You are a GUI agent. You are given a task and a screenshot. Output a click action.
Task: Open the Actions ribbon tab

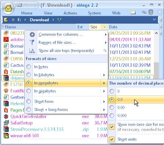pyautogui.click(x=70, y=13)
